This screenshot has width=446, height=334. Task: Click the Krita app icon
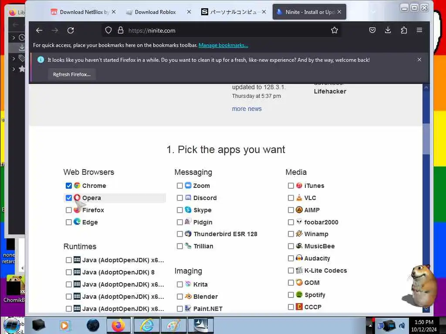pyautogui.click(x=188, y=284)
